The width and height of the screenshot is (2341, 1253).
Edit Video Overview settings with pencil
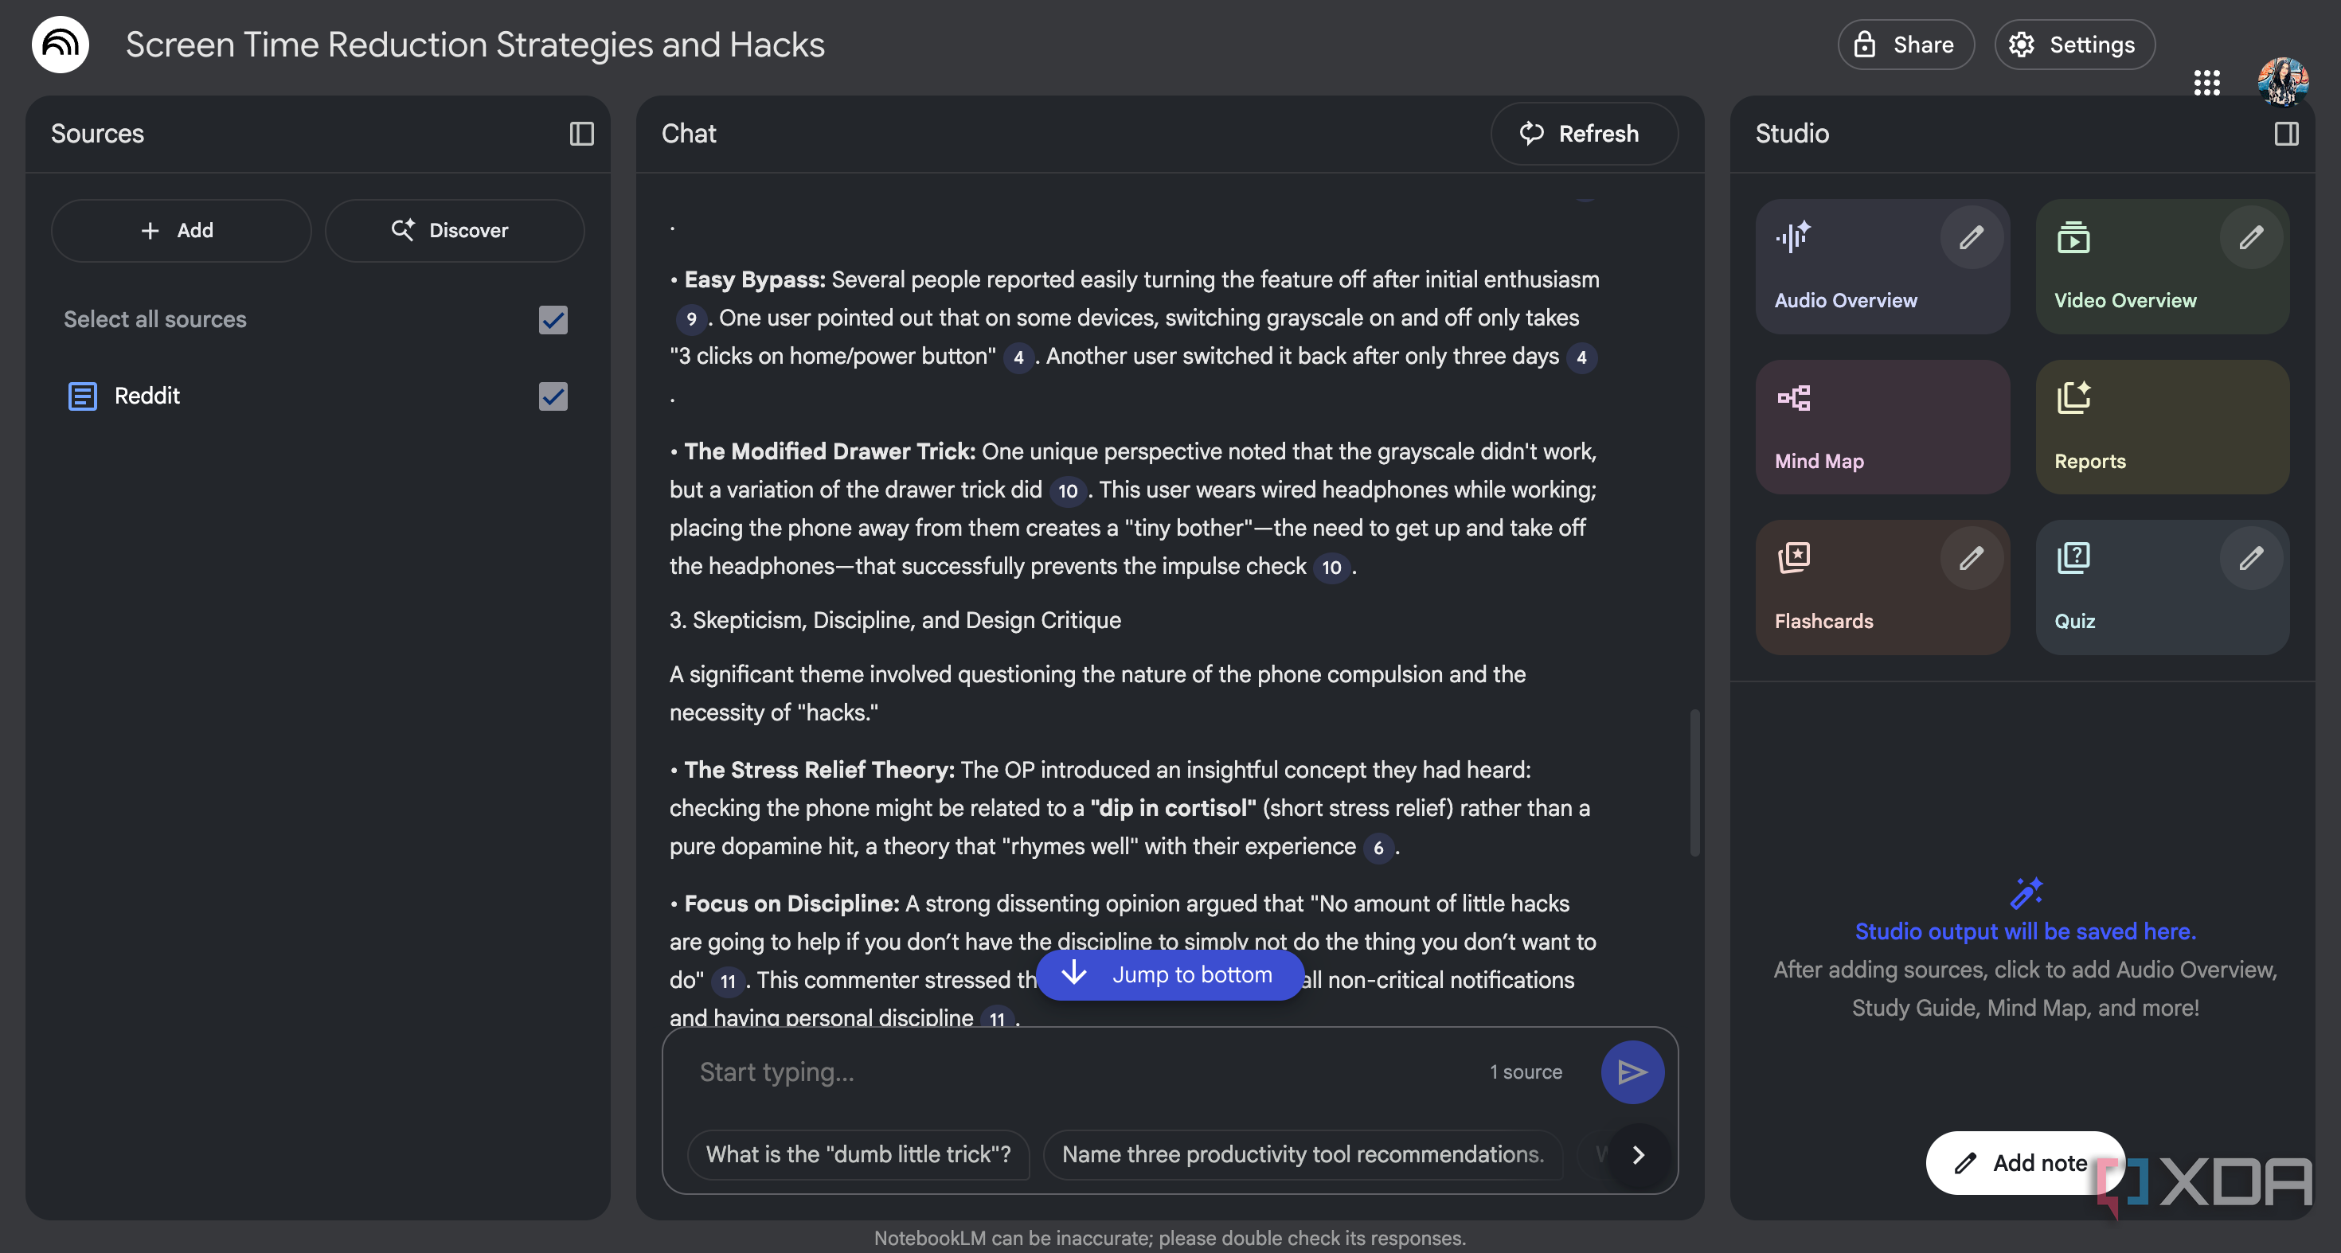pos(2251,238)
